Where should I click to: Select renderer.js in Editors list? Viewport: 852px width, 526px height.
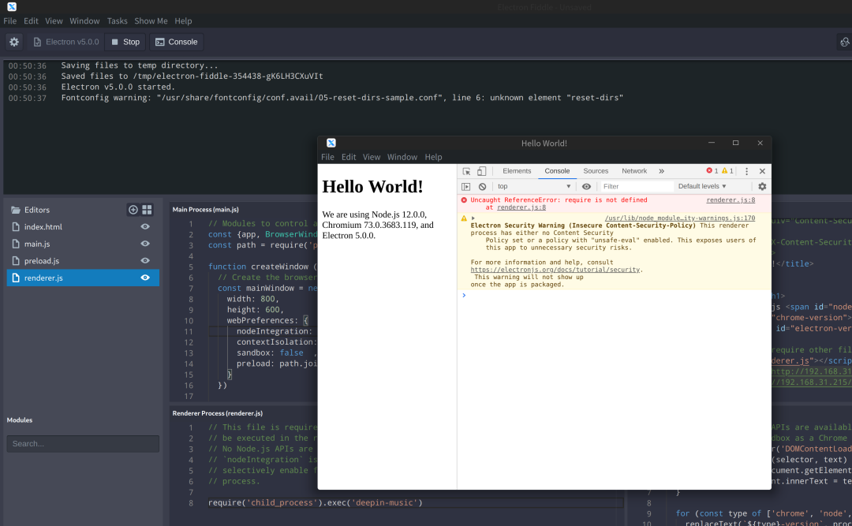coord(83,278)
